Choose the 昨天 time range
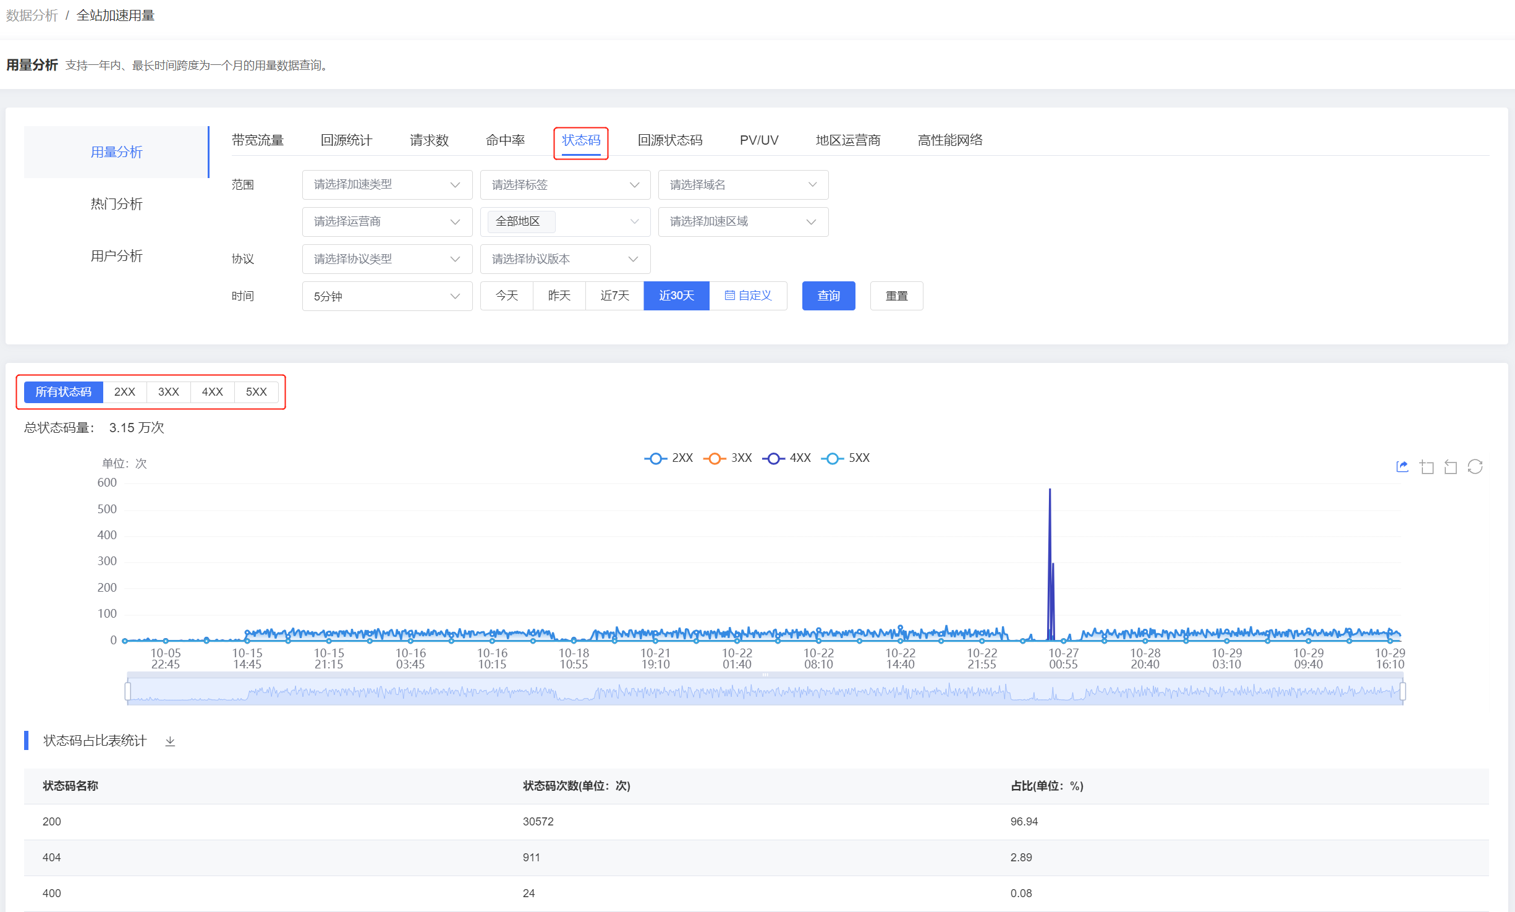 pyautogui.click(x=559, y=296)
